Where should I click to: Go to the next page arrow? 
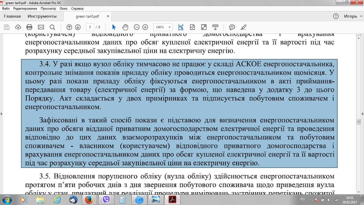pos(78,27)
